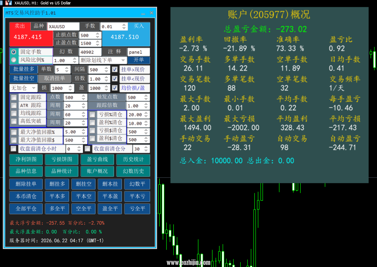Viewport: 377px width, 267px height.
Task: Adjust the 跟踪倍数 stepper
Action: pyautogui.click(x=138, y=106)
